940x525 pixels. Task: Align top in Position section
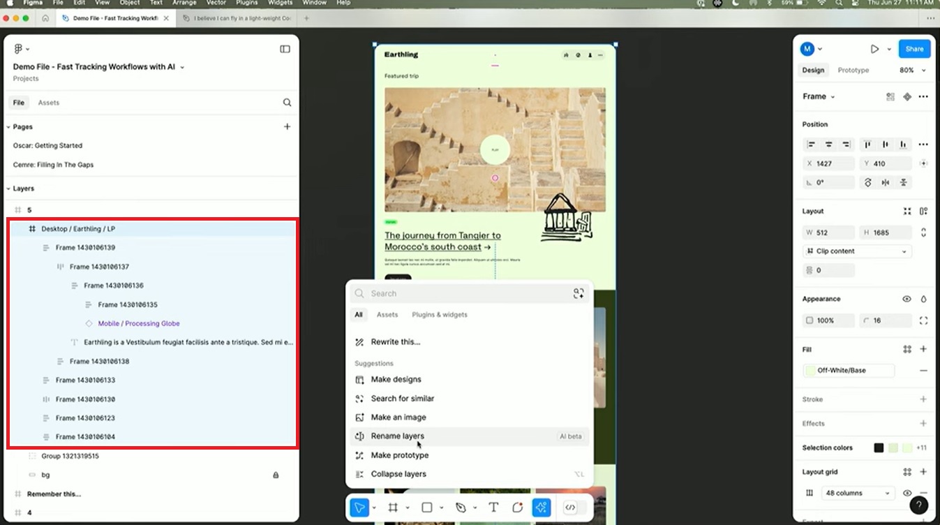[x=868, y=145]
